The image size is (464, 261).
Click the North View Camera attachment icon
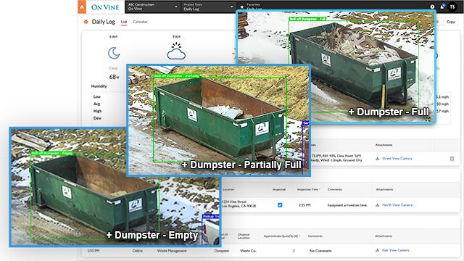(x=377, y=205)
